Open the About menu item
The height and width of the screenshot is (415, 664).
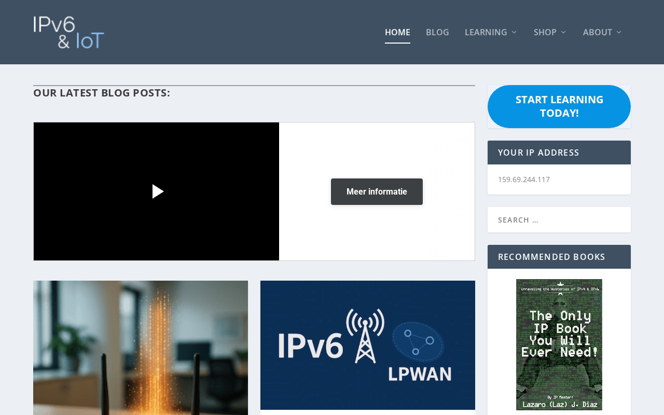[598, 32]
